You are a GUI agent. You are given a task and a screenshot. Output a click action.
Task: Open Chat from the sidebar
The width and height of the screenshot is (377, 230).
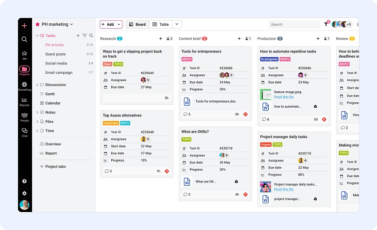pos(24,132)
